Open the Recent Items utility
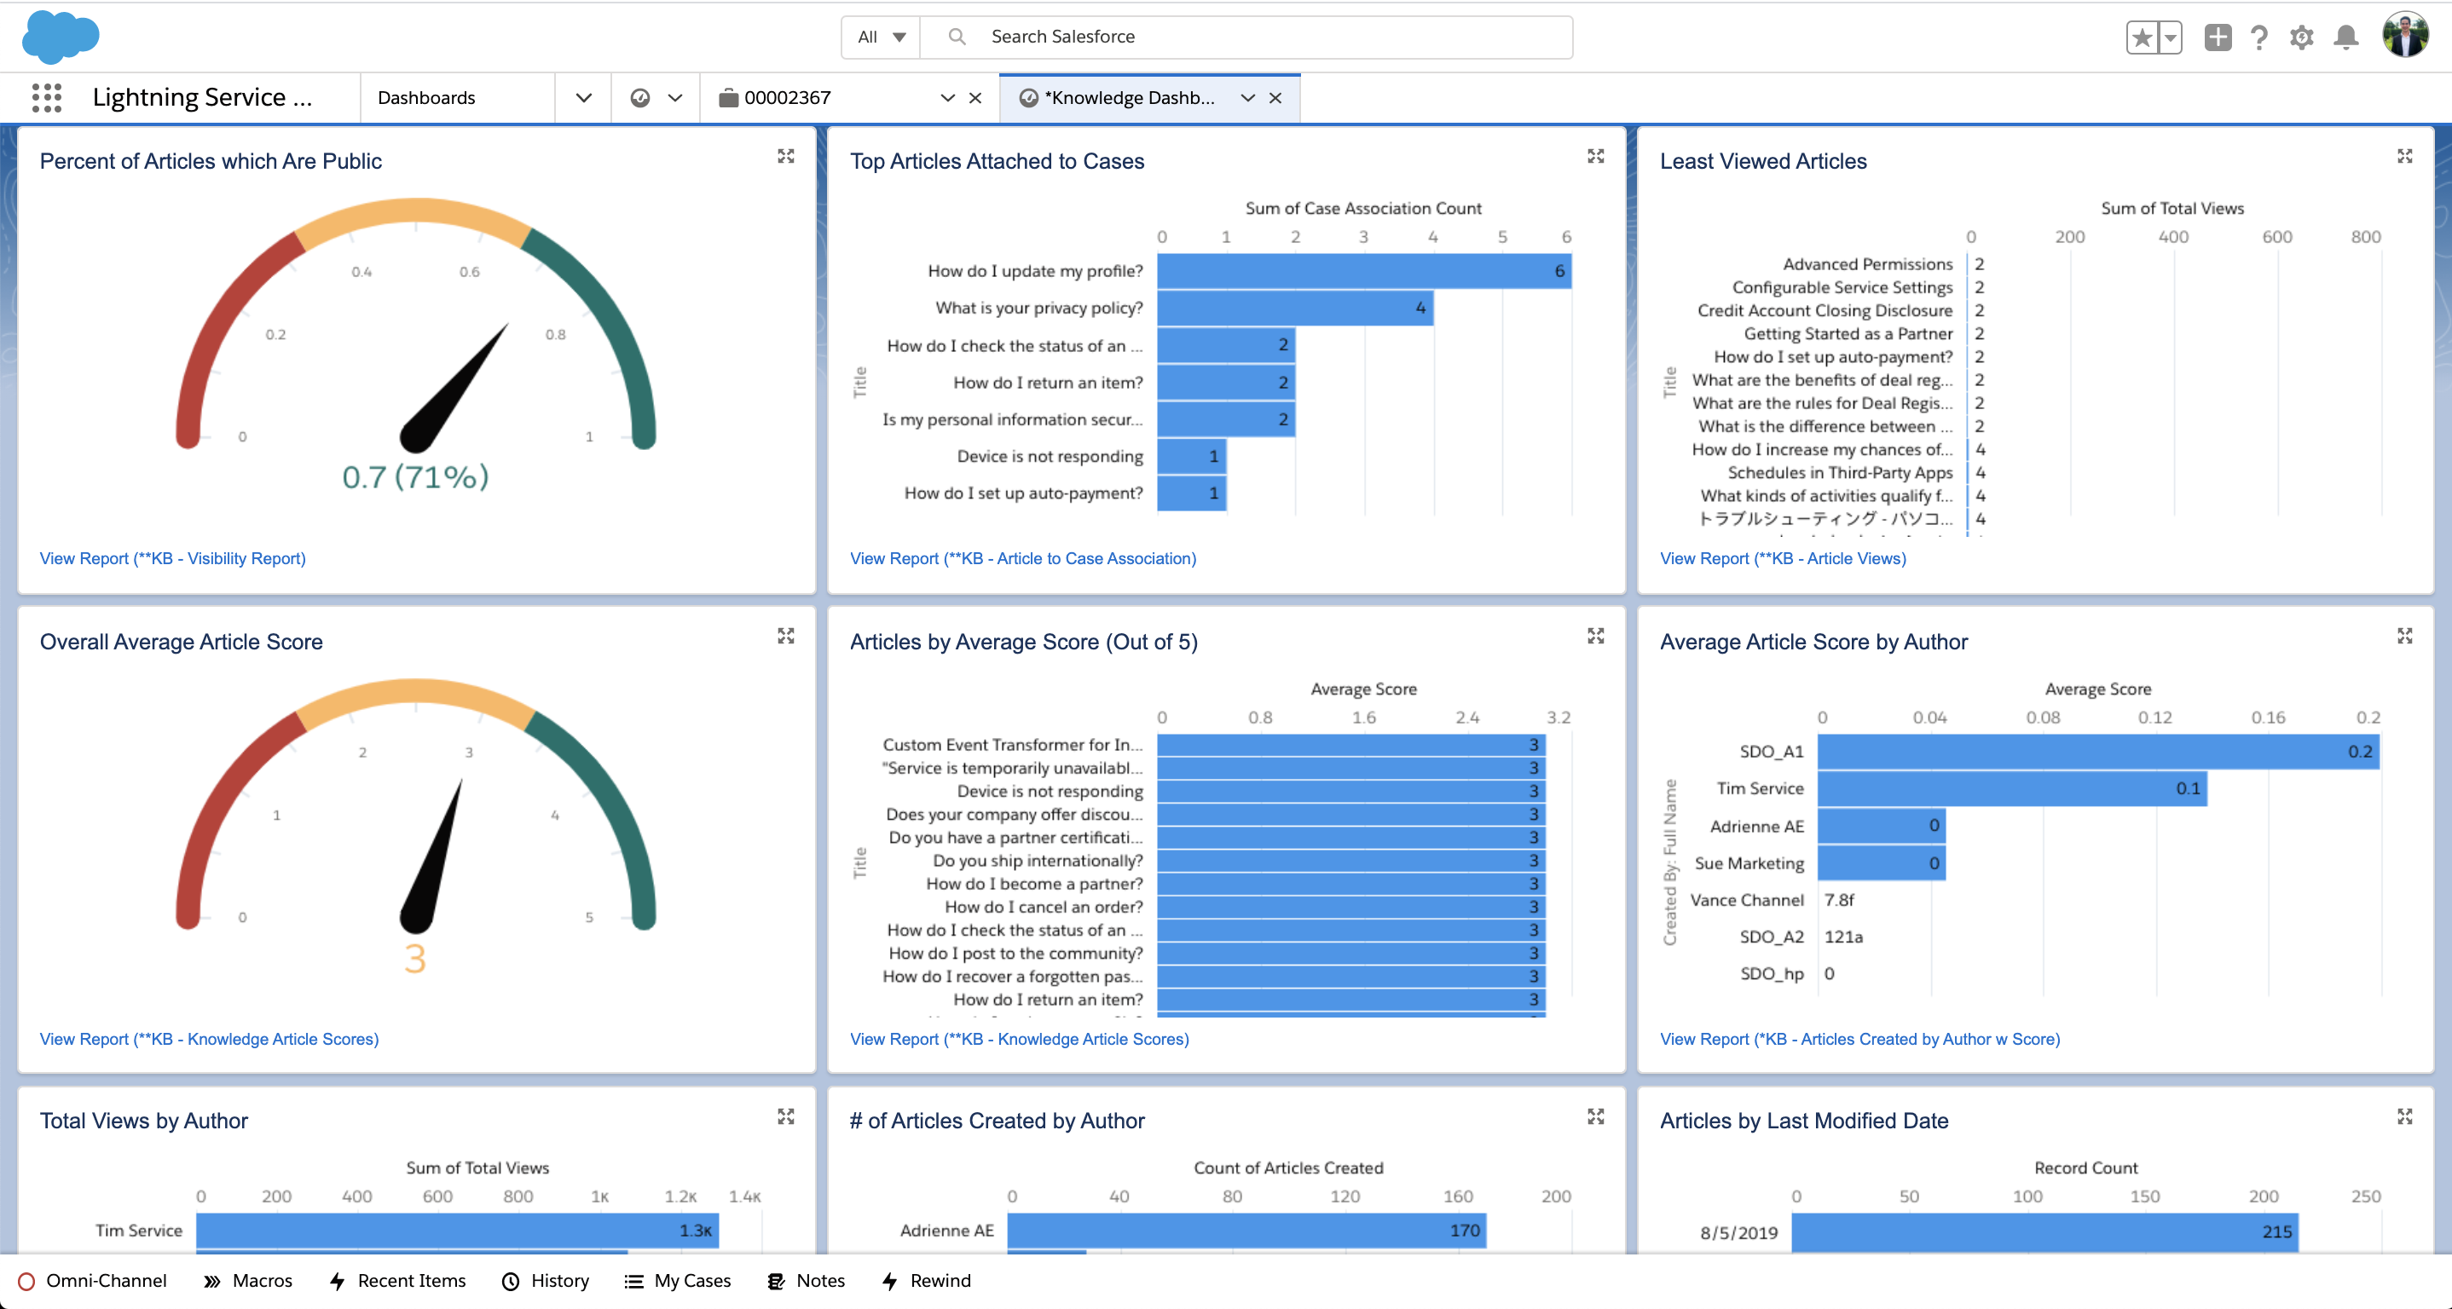 click(x=397, y=1281)
